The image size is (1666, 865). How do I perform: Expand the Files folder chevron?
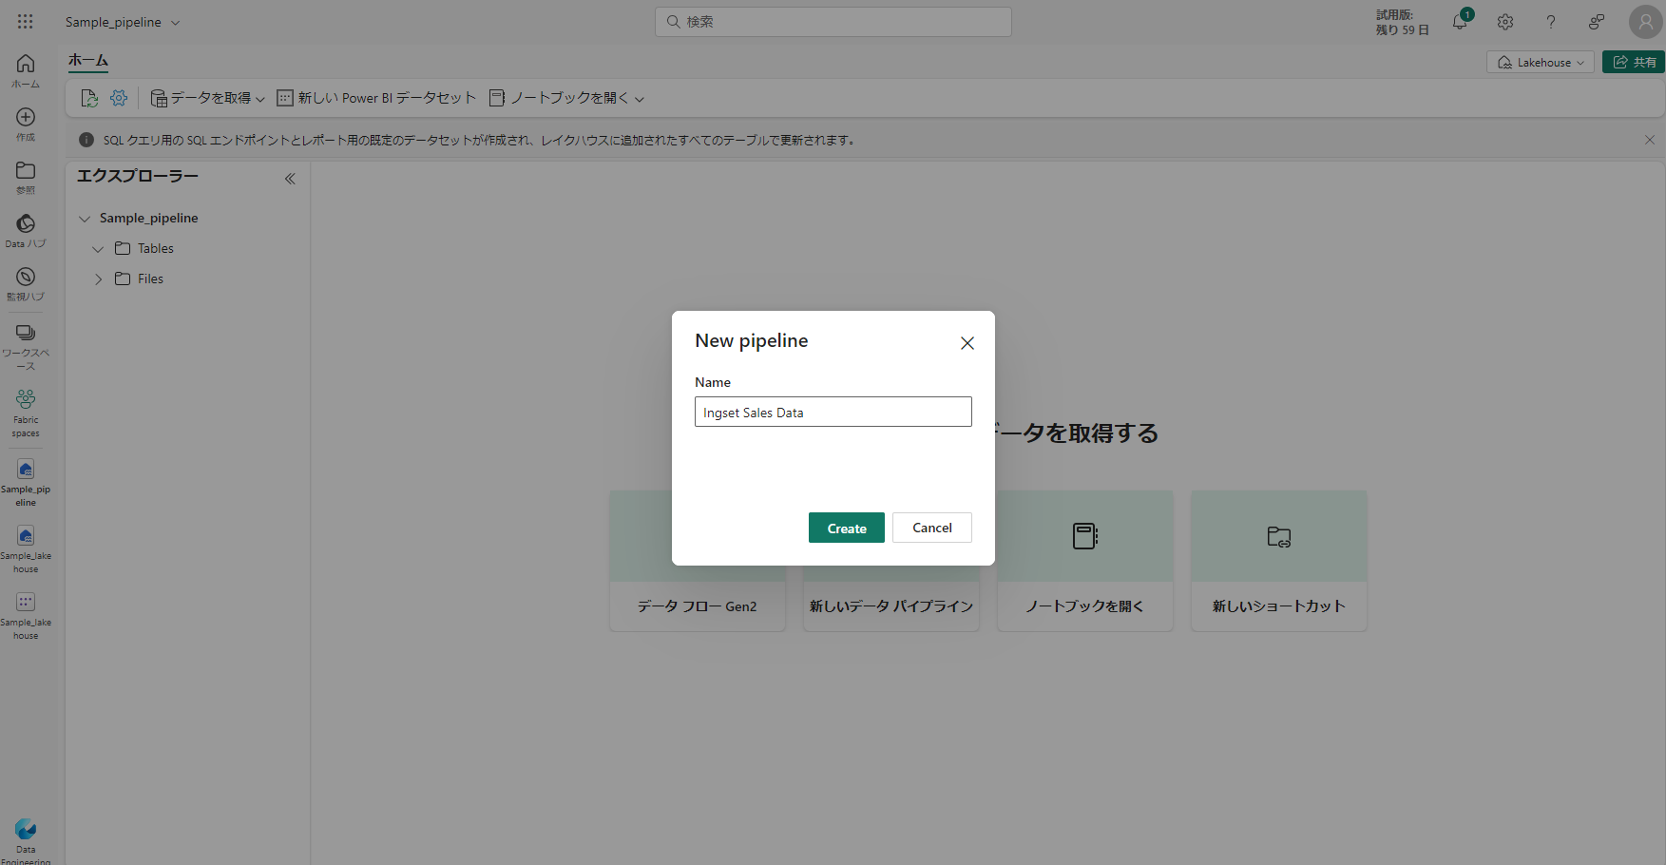[98, 279]
